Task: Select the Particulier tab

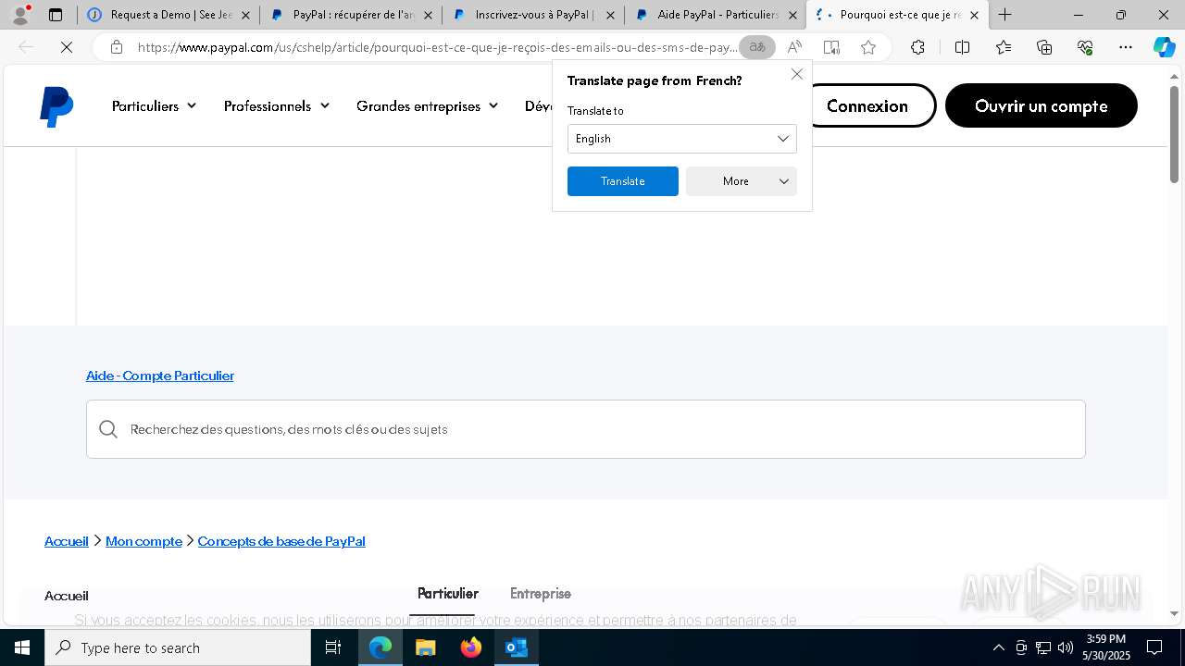Action: pos(448,594)
